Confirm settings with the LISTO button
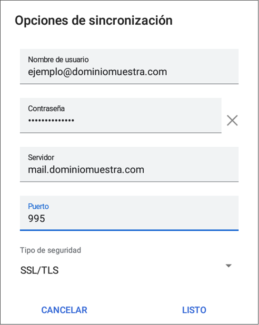 tap(194, 310)
